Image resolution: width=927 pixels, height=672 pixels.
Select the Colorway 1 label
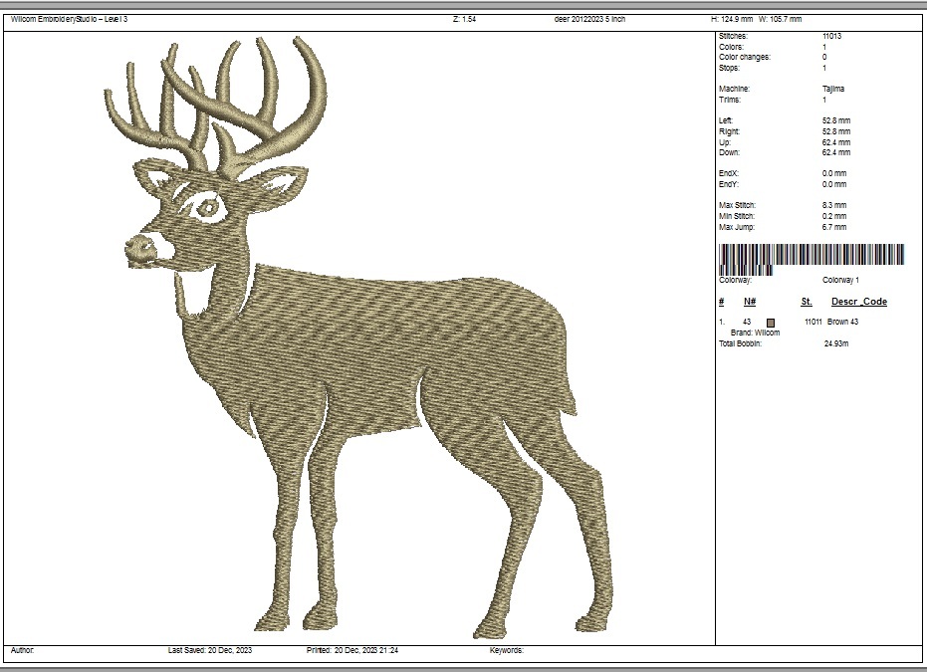[839, 281]
